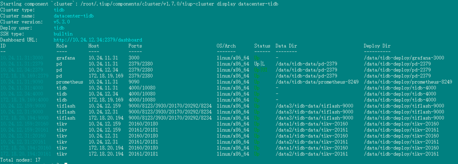Click the builtin SSH type value
Image resolution: width=458 pixels, height=164 pixels.
coord(63,34)
